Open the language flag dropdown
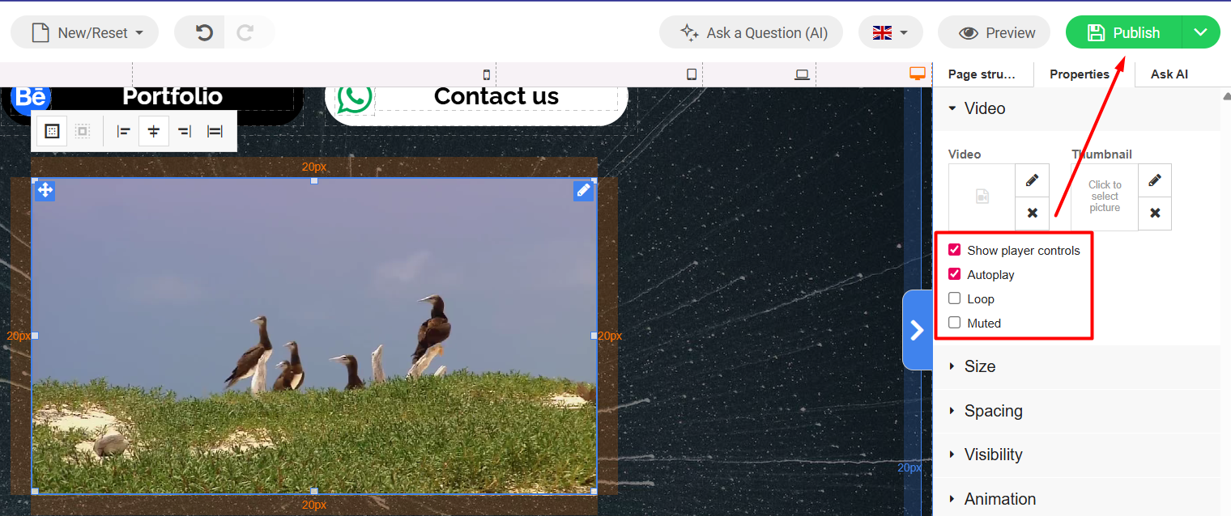This screenshot has height=516, width=1231. [x=890, y=32]
